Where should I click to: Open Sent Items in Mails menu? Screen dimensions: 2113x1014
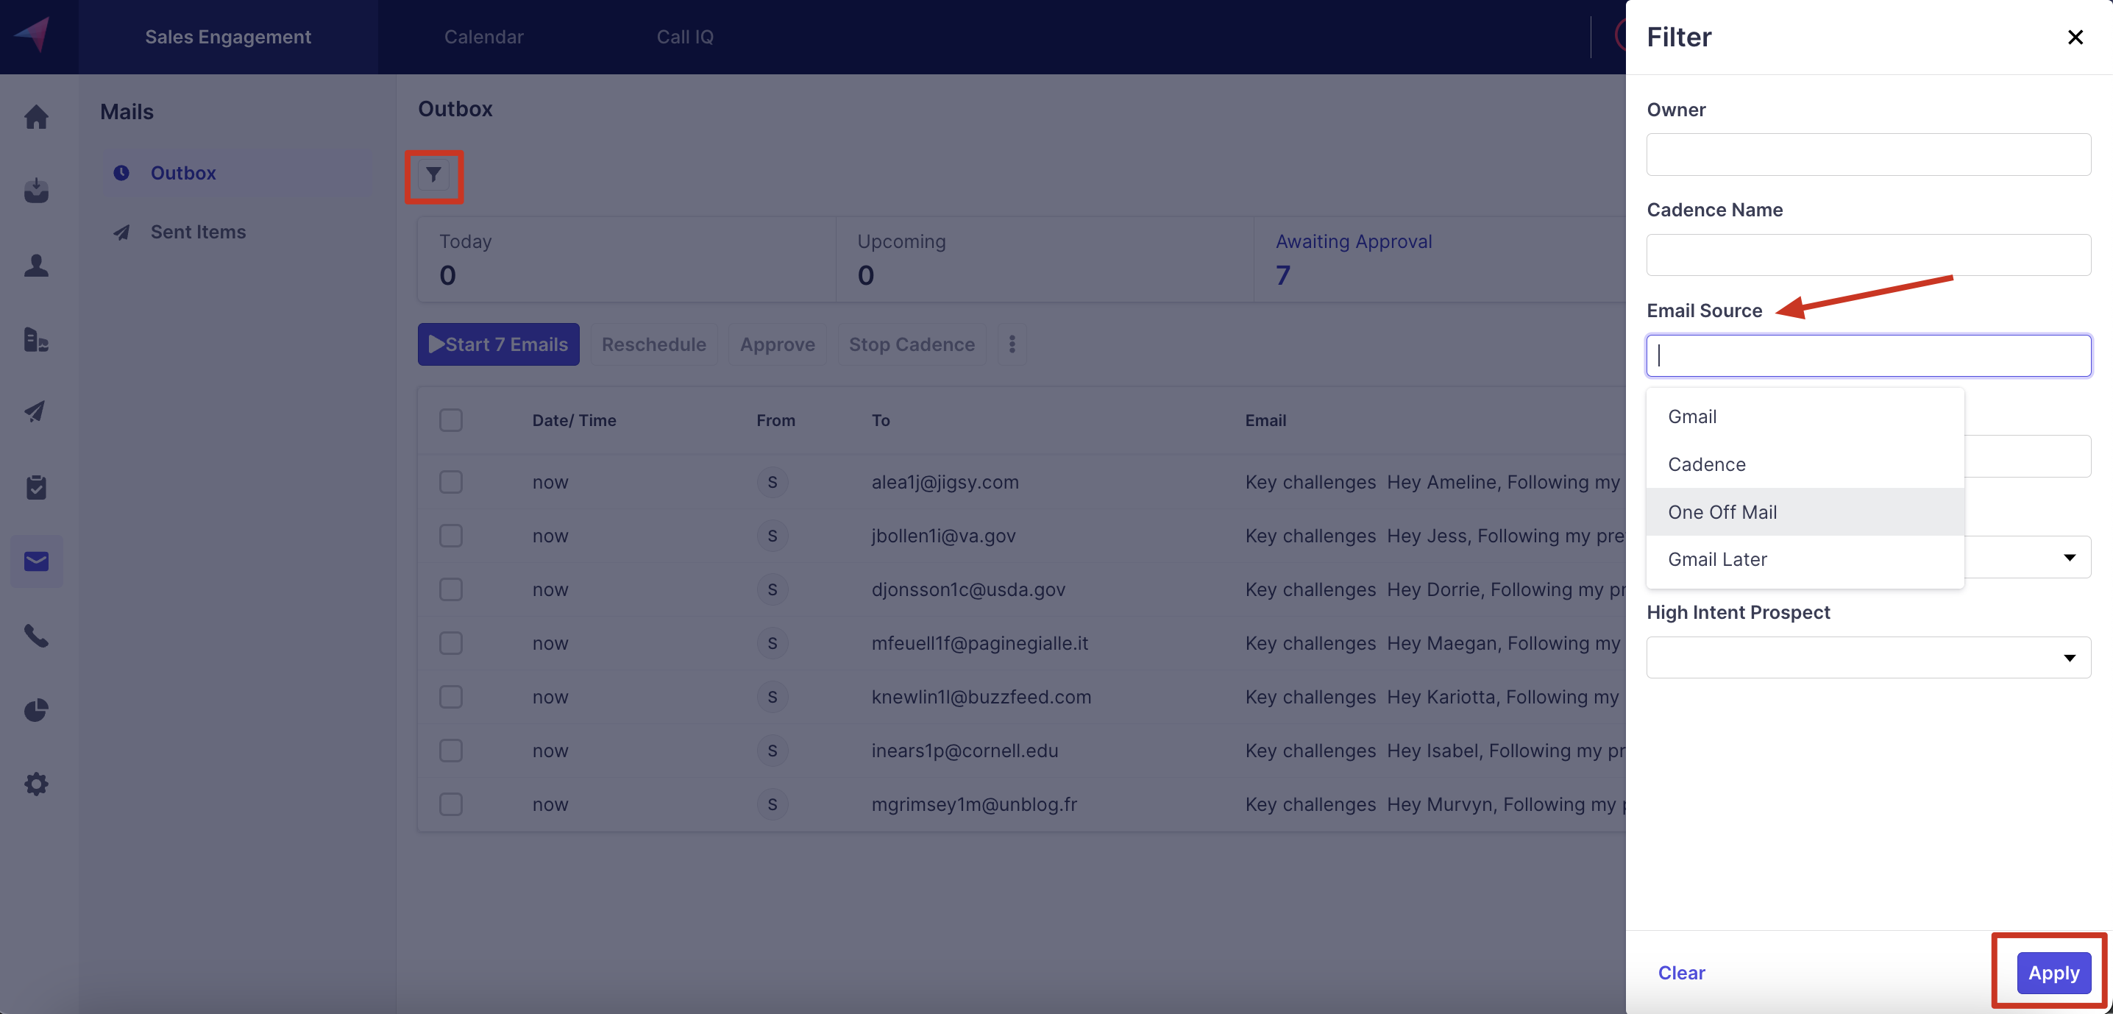coord(198,233)
